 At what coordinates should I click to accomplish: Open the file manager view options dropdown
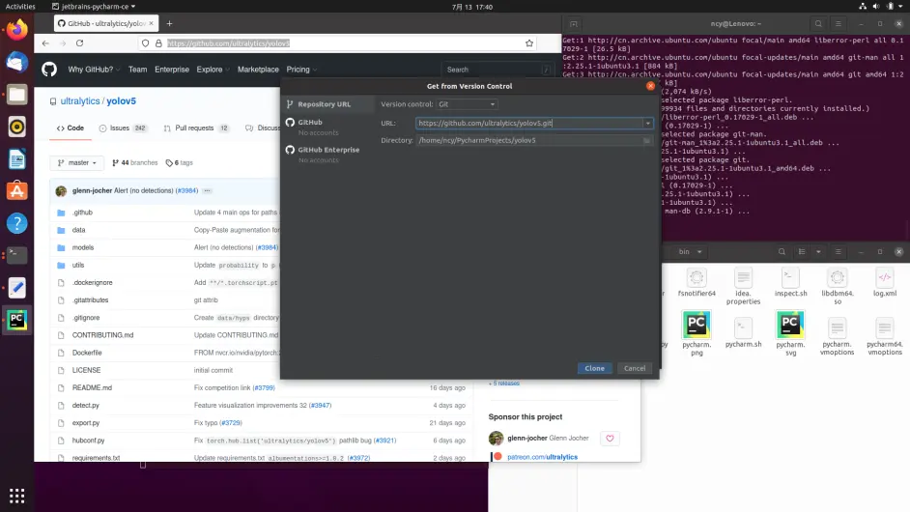[818, 252]
